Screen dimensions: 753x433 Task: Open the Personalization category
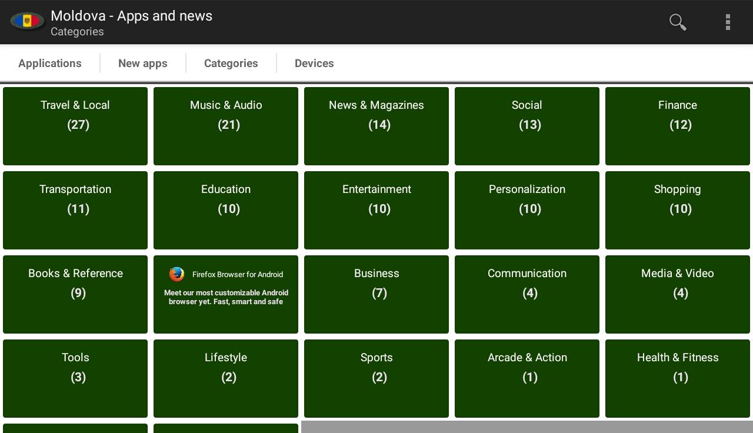click(x=527, y=210)
